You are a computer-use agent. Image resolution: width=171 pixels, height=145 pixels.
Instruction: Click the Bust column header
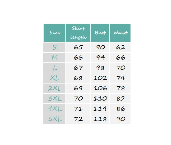[x=100, y=33]
